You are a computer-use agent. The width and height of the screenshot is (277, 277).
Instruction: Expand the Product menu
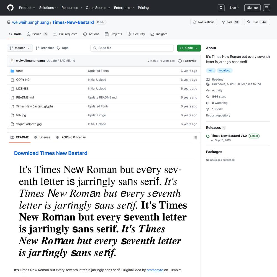click(27, 8)
